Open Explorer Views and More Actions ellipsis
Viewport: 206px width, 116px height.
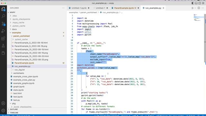click(63, 8)
